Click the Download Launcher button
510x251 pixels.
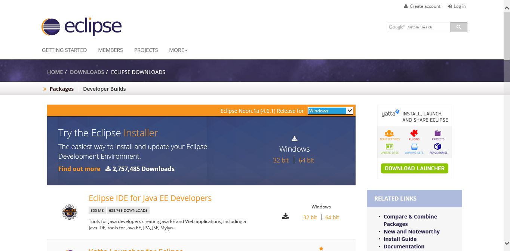[x=414, y=168]
